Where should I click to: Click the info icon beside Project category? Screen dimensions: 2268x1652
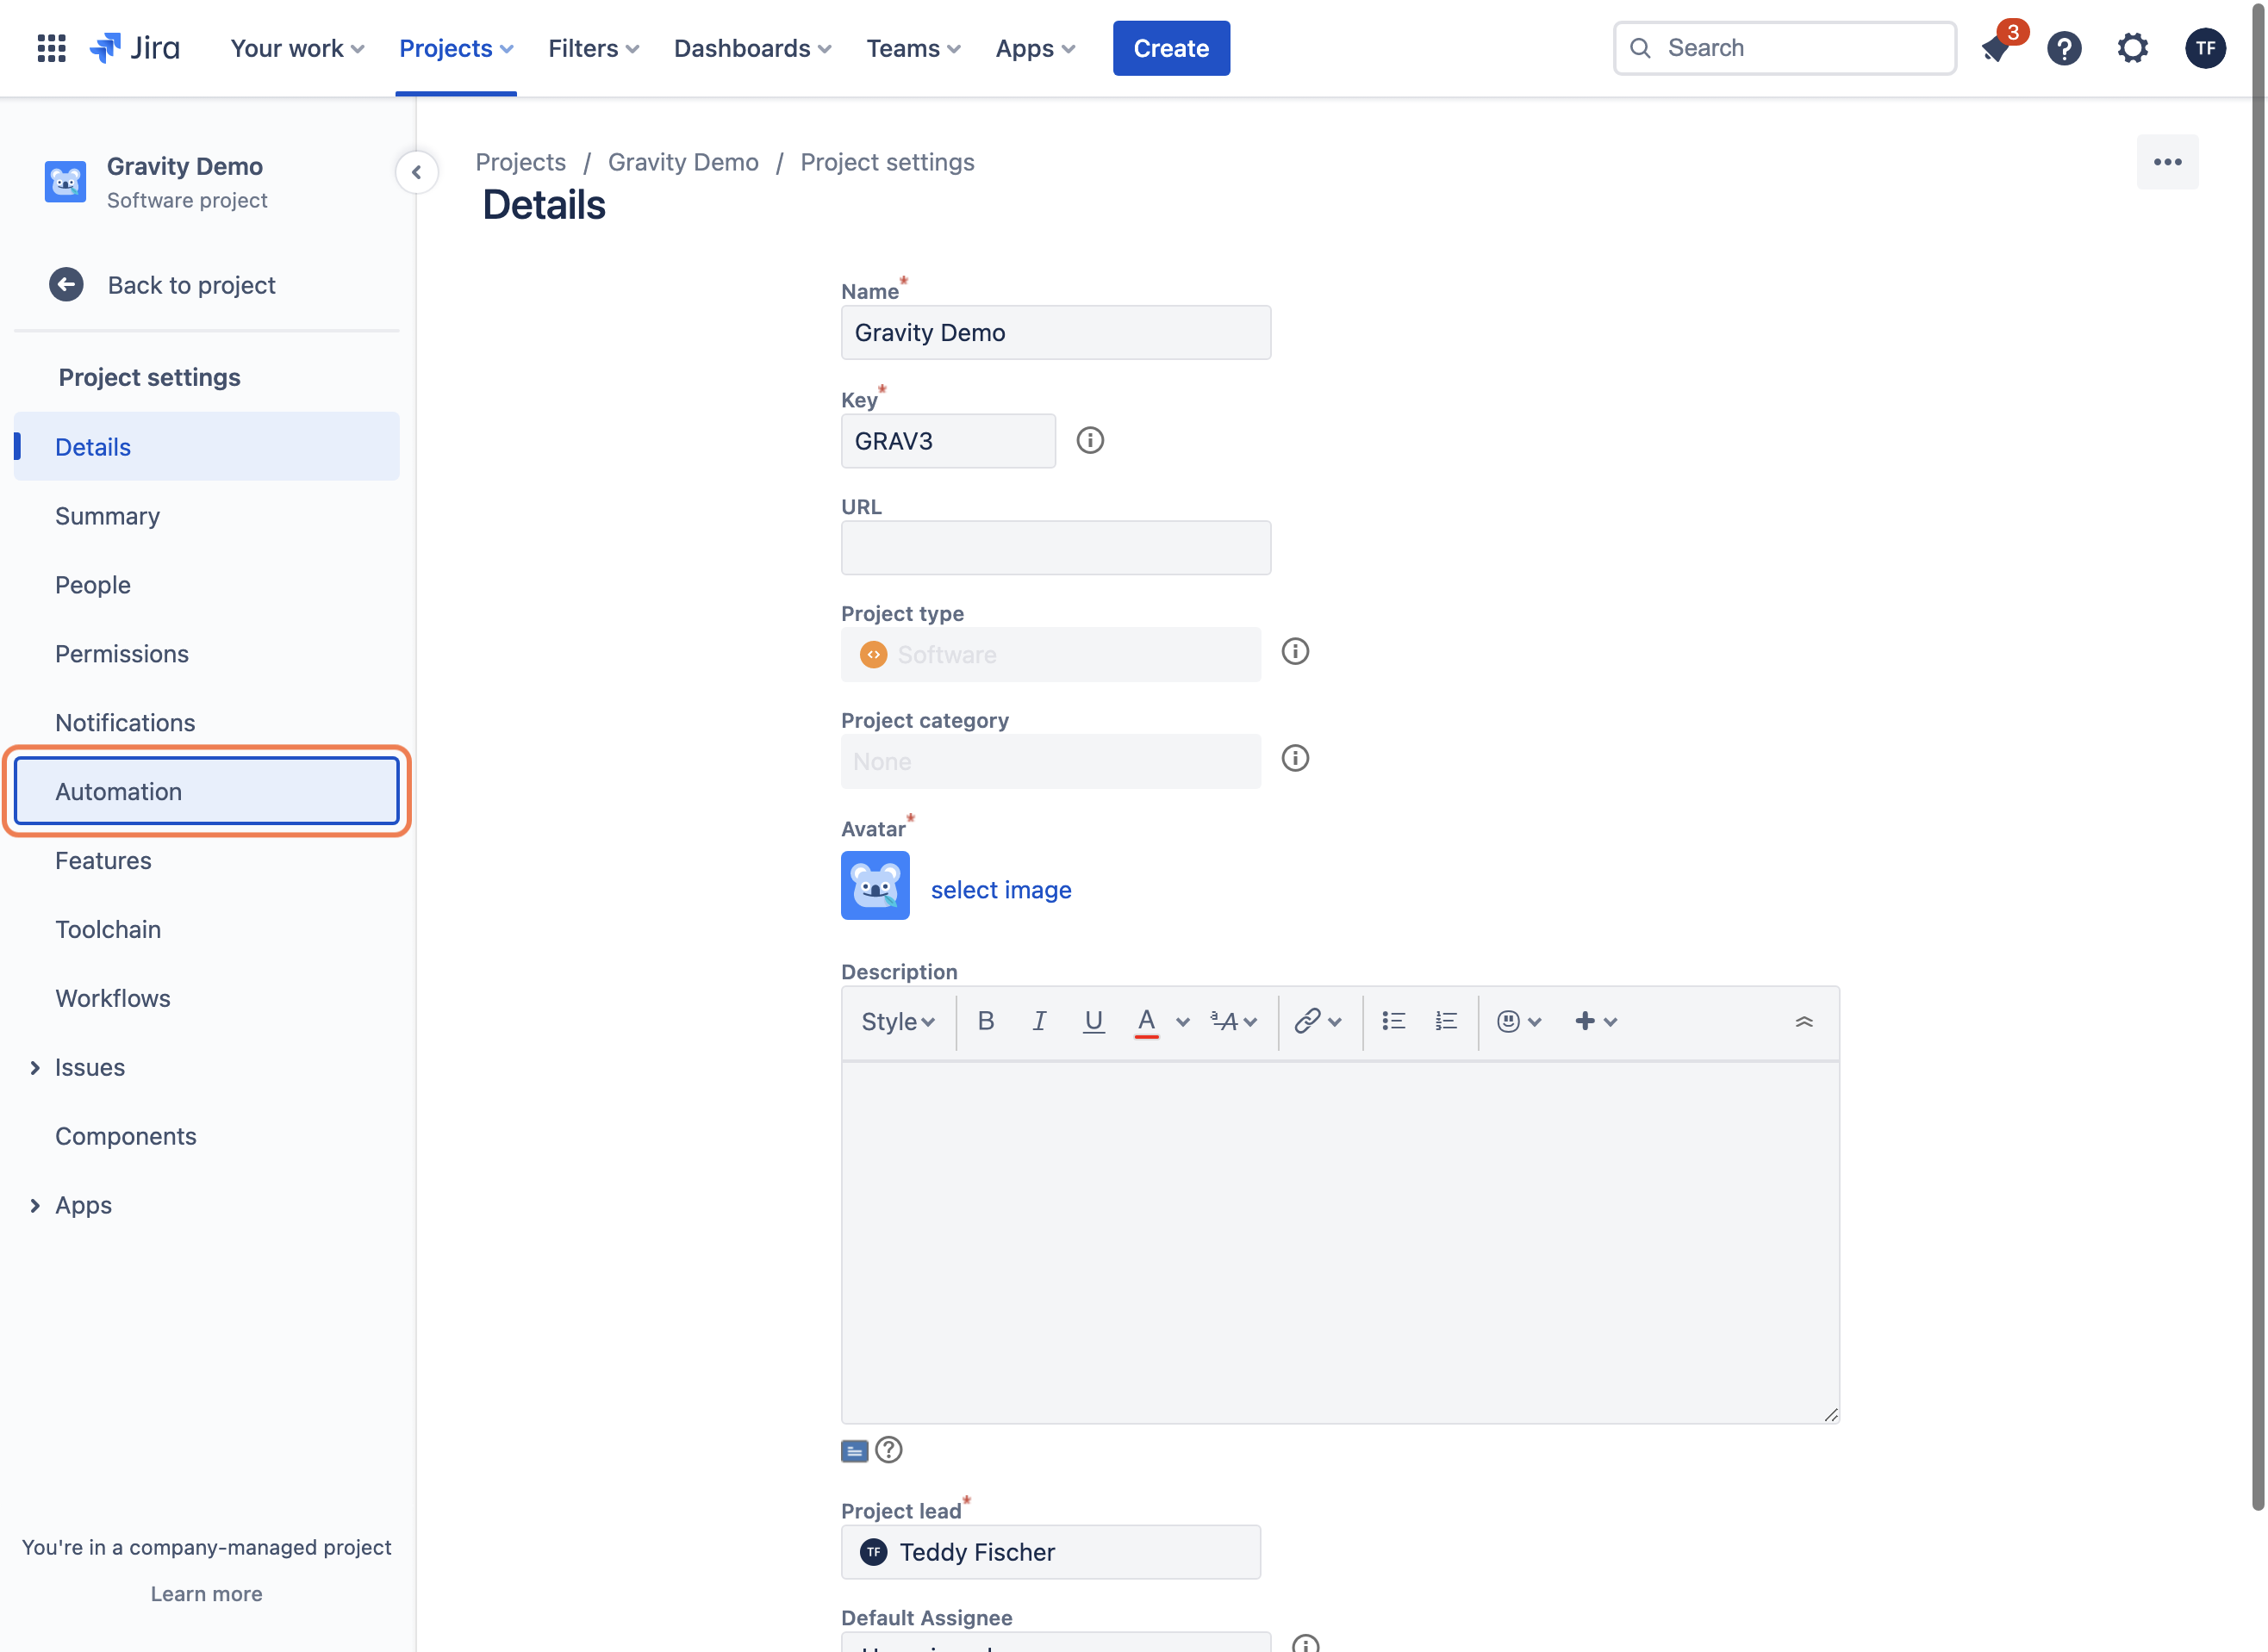point(1294,759)
